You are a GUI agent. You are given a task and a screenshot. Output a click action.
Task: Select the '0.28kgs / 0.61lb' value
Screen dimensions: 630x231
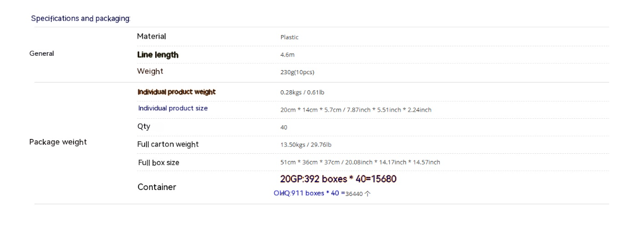302,93
